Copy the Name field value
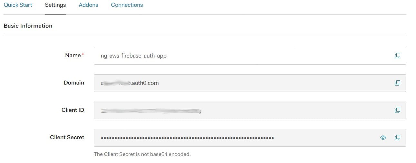The image size is (416, 163). (398, 56)
